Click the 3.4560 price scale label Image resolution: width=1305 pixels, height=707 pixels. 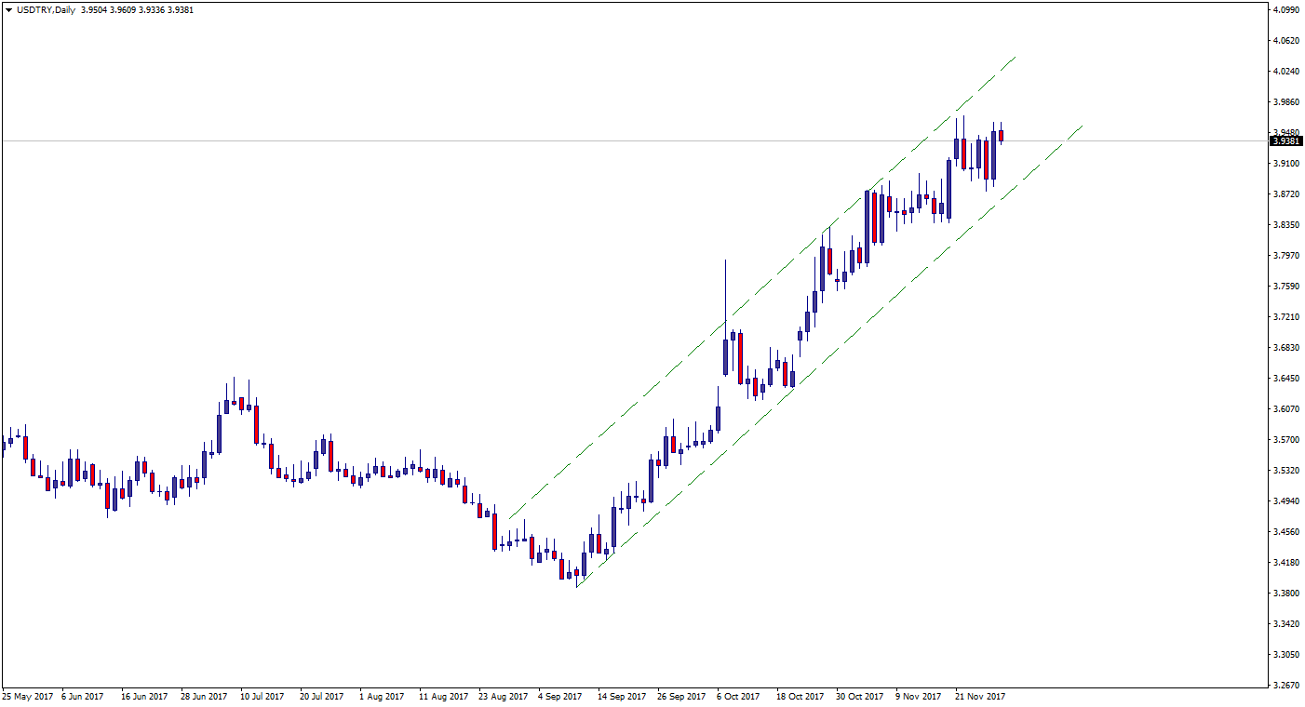(1285, 532)
